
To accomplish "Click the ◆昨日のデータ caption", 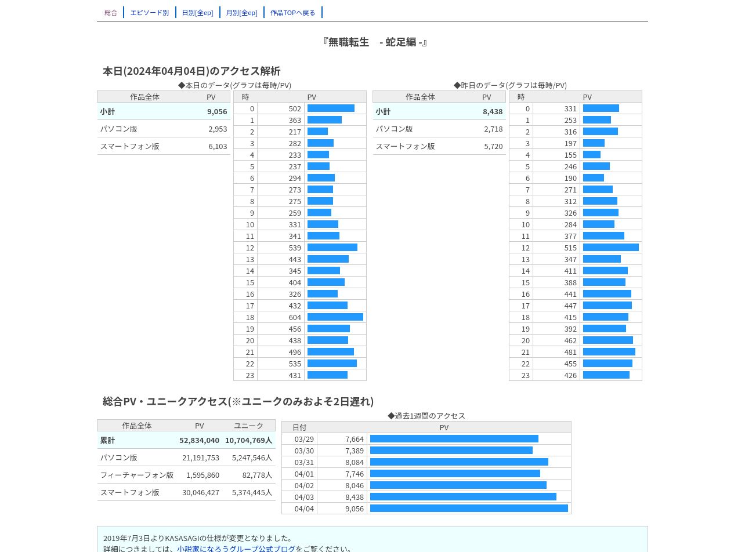I will [510, 85].
